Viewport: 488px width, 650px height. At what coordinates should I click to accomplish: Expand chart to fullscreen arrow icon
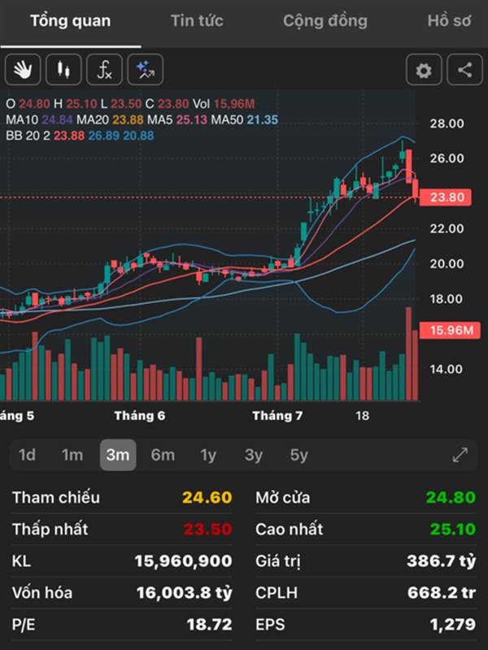click(x=460, y=455)
